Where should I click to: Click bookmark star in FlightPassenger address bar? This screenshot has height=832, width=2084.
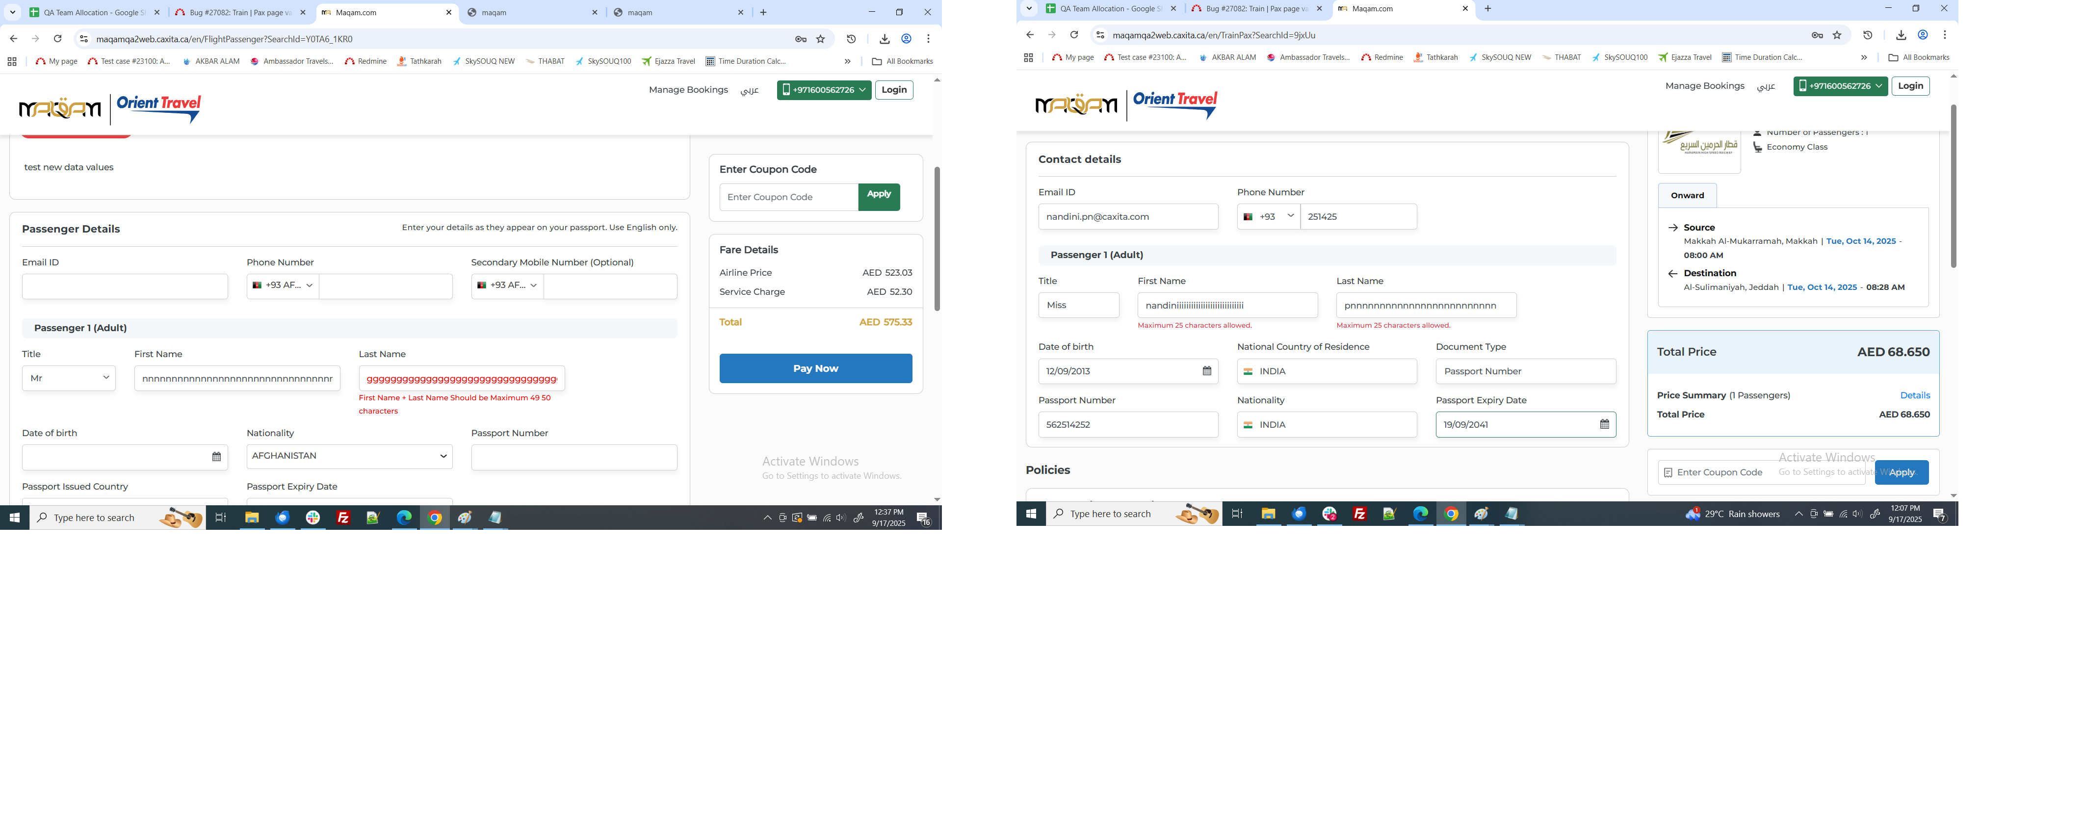[x=820, y=39]
